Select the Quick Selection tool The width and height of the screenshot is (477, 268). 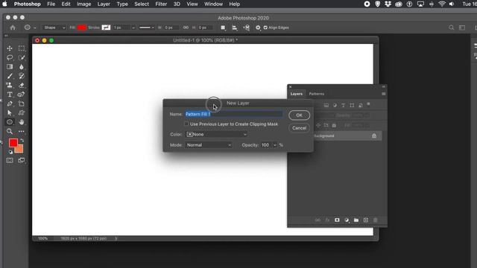[22, 57]
